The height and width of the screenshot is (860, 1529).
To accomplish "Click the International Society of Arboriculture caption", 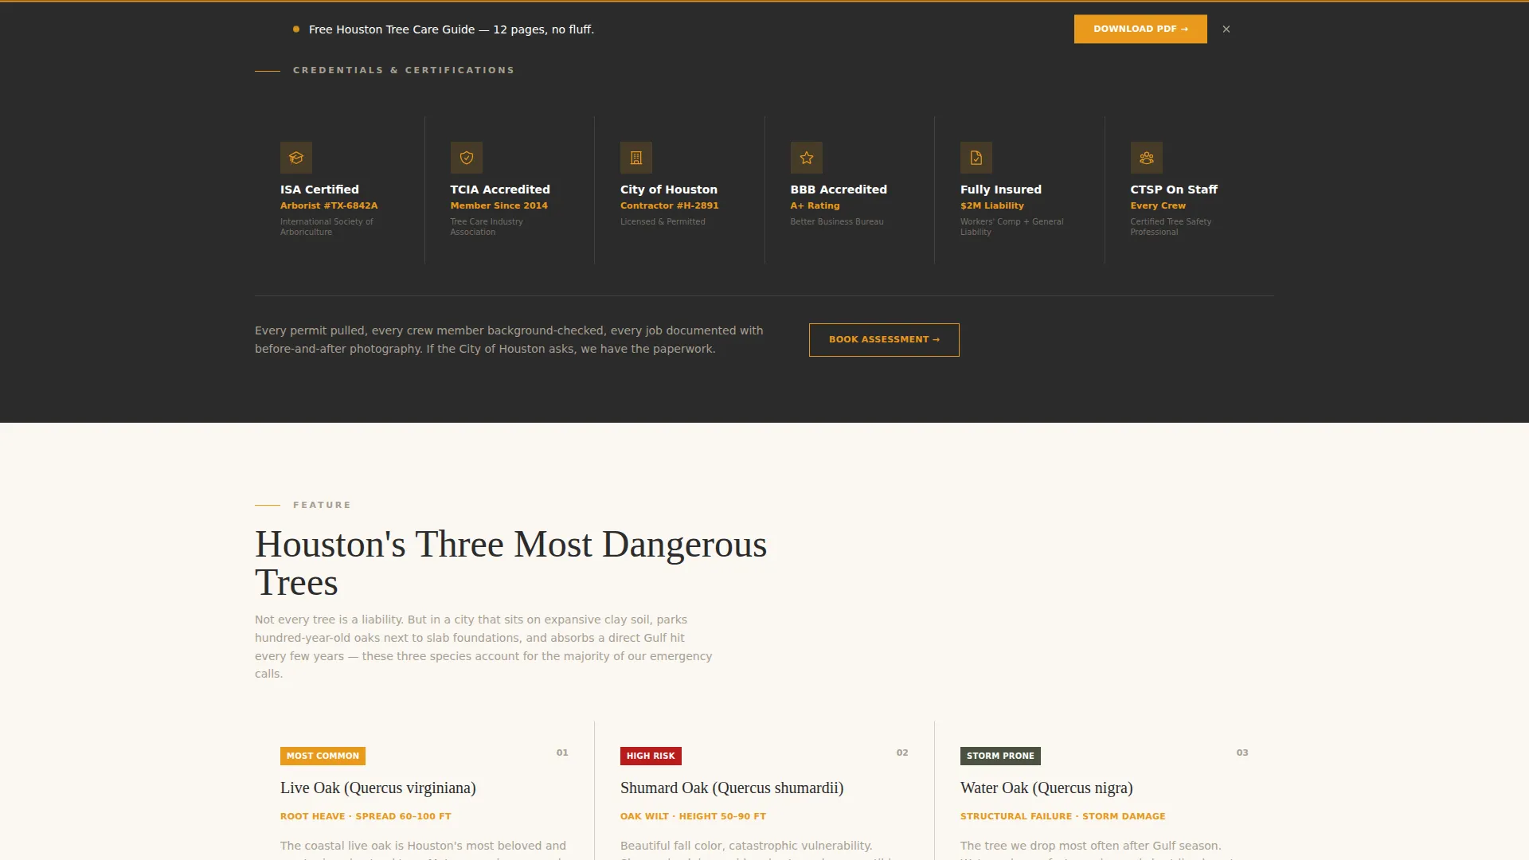I will pyautogui.click(x=327, y=227).
